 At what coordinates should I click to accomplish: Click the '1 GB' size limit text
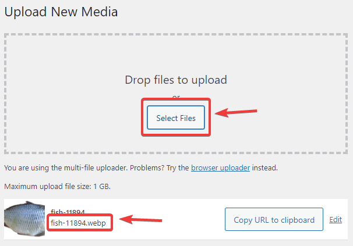point(102,187)
